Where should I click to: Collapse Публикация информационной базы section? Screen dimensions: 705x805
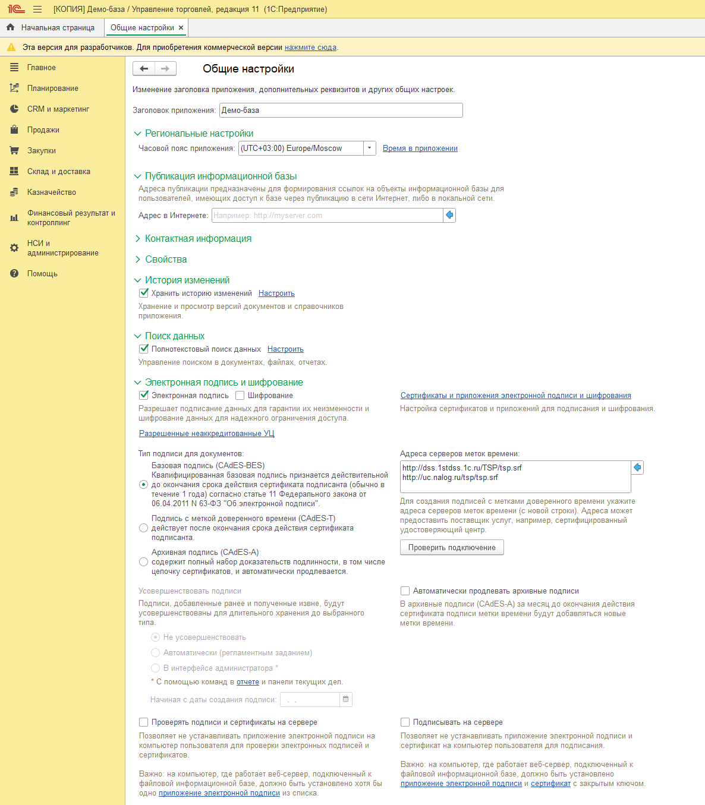pyautogui.click(x=138, y=176)
